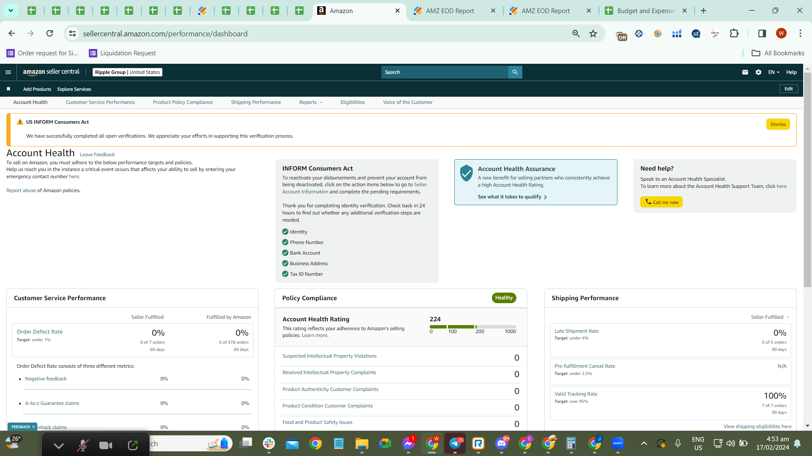Open the Seller Central hamburger menu
The width and height of the screenshot is (812, 456).
click(x=8, y=72)
